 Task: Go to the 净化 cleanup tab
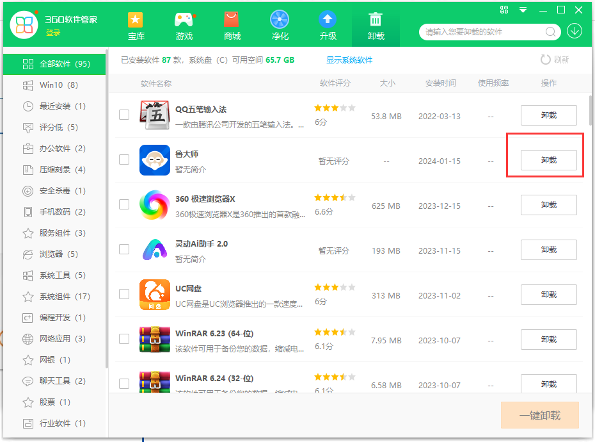pyautogui.click(x=280, y=26)
